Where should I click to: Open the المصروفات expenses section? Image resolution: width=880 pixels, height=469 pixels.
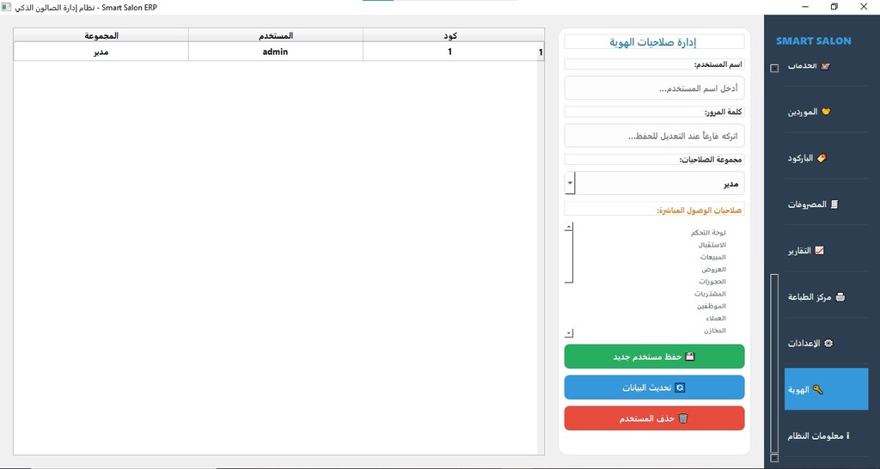pyautogui.click(x=826, y=204)
